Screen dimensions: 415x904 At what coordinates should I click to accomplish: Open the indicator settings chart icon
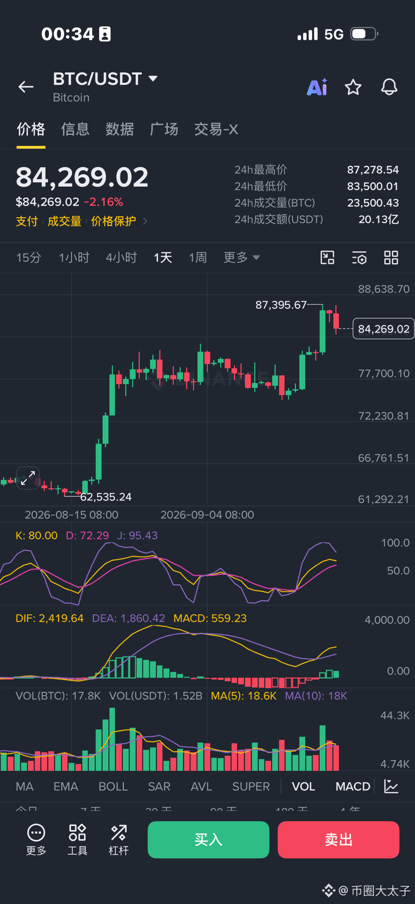391,786
